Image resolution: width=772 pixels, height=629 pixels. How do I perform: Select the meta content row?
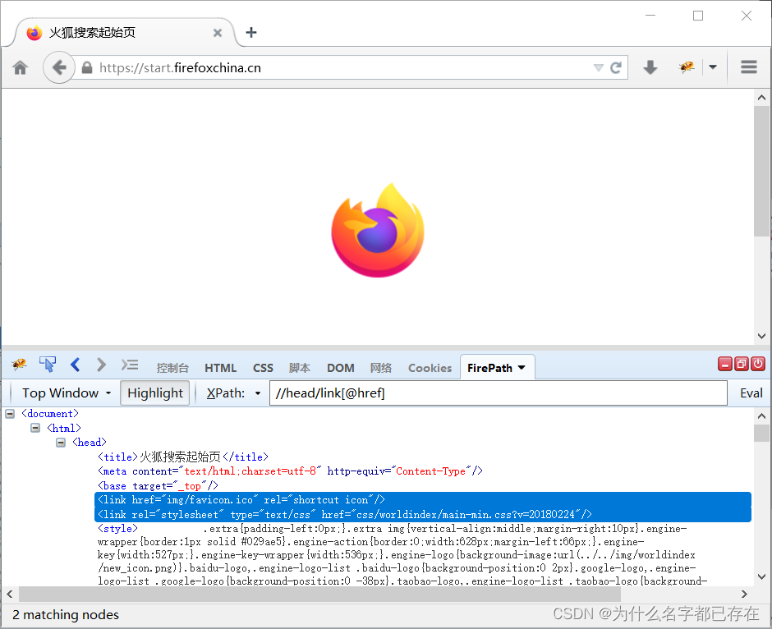click(x=290, y=471)
